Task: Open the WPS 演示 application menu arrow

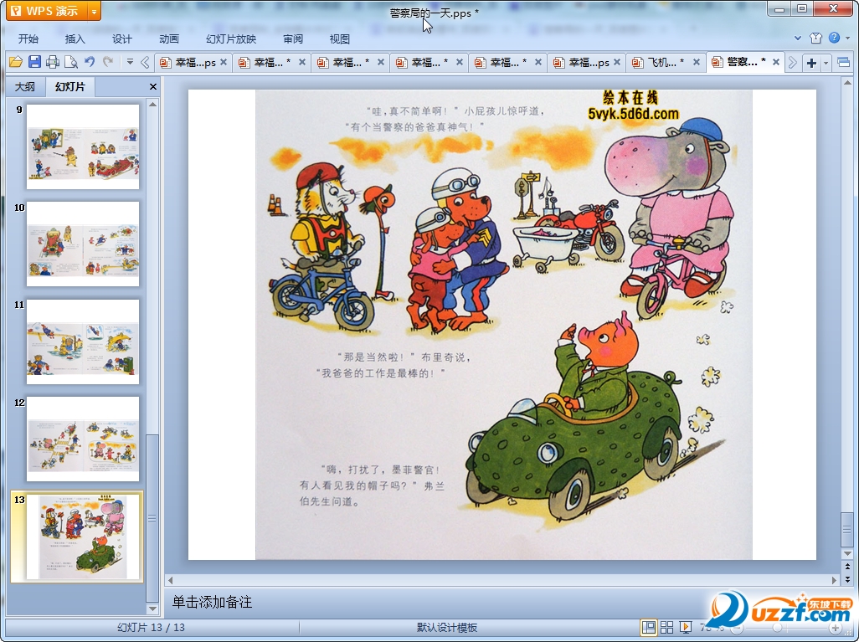Action: (95, 11)
